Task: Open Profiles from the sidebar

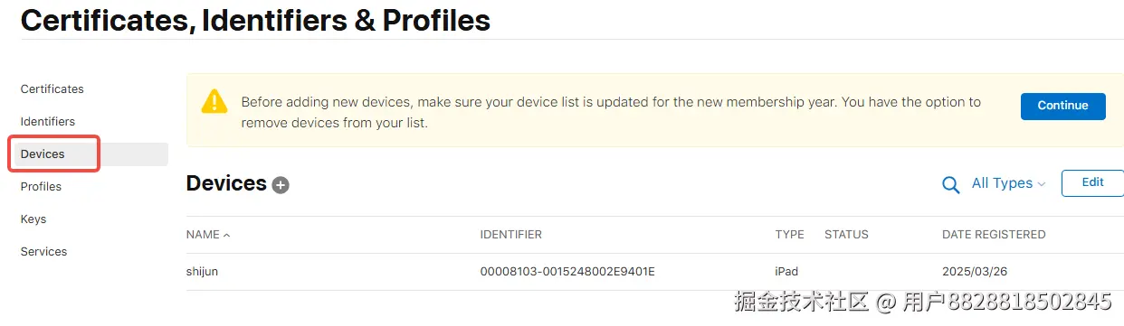Action: point(41,187)
